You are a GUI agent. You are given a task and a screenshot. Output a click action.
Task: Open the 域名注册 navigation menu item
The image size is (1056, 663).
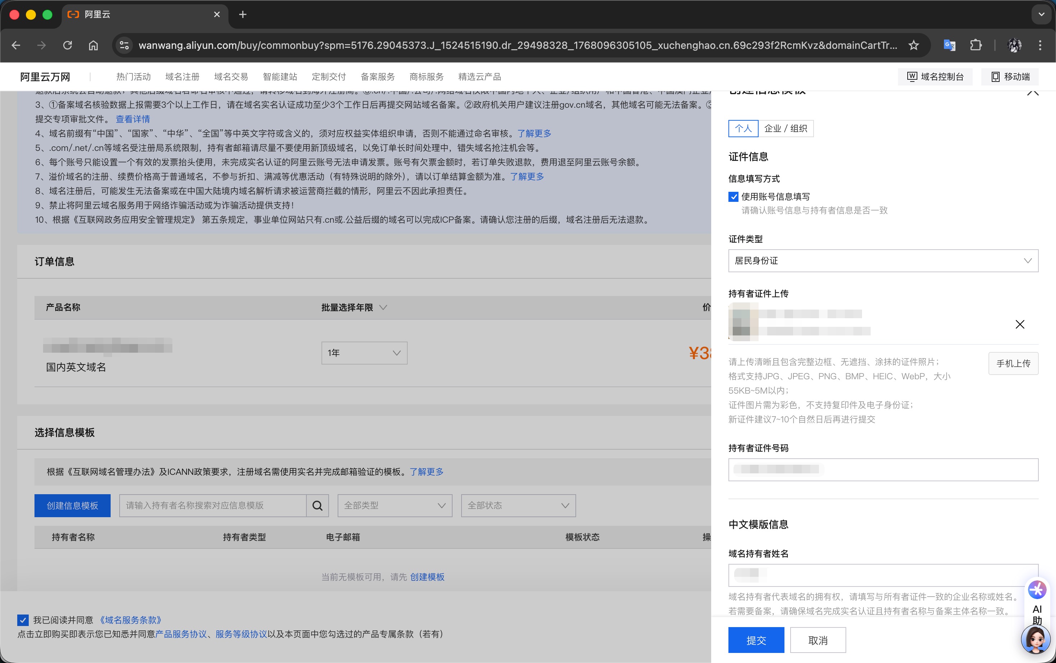(x=182, y=77)
